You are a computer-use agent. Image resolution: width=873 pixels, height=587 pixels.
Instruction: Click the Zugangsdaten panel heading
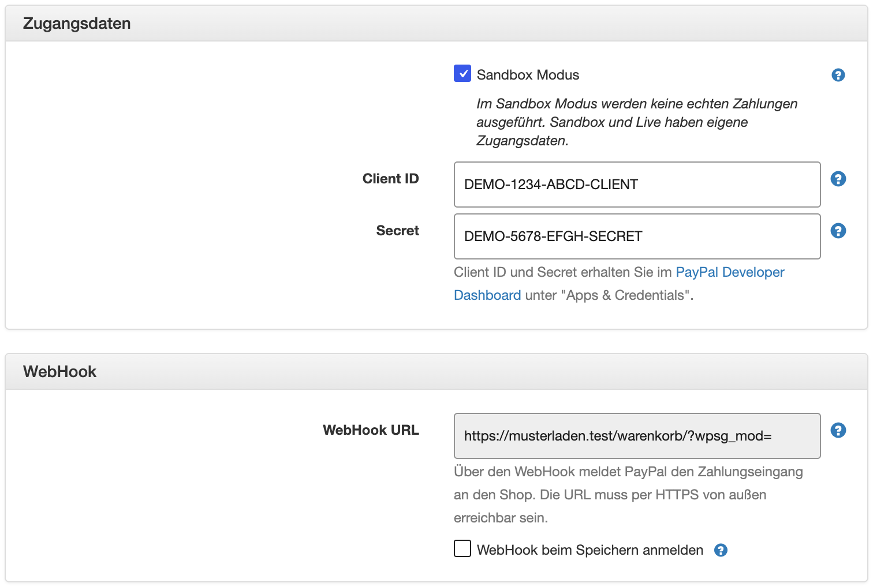77,24
